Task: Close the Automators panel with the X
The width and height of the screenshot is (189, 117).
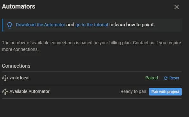Action: 177,7
